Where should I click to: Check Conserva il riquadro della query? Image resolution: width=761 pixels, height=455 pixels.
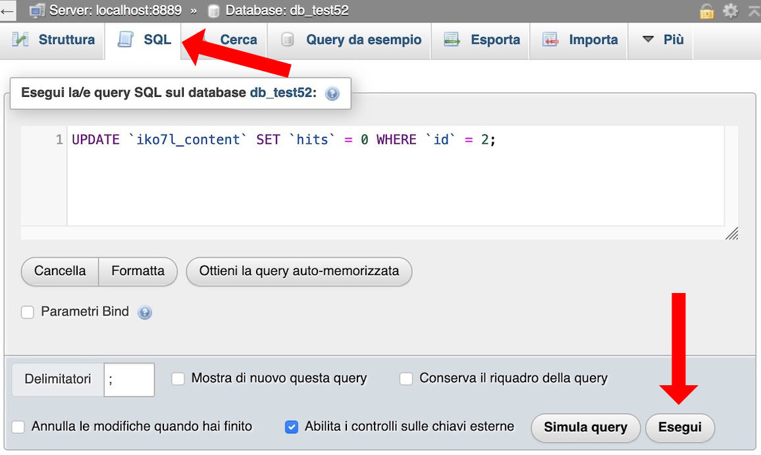(406, 378)
